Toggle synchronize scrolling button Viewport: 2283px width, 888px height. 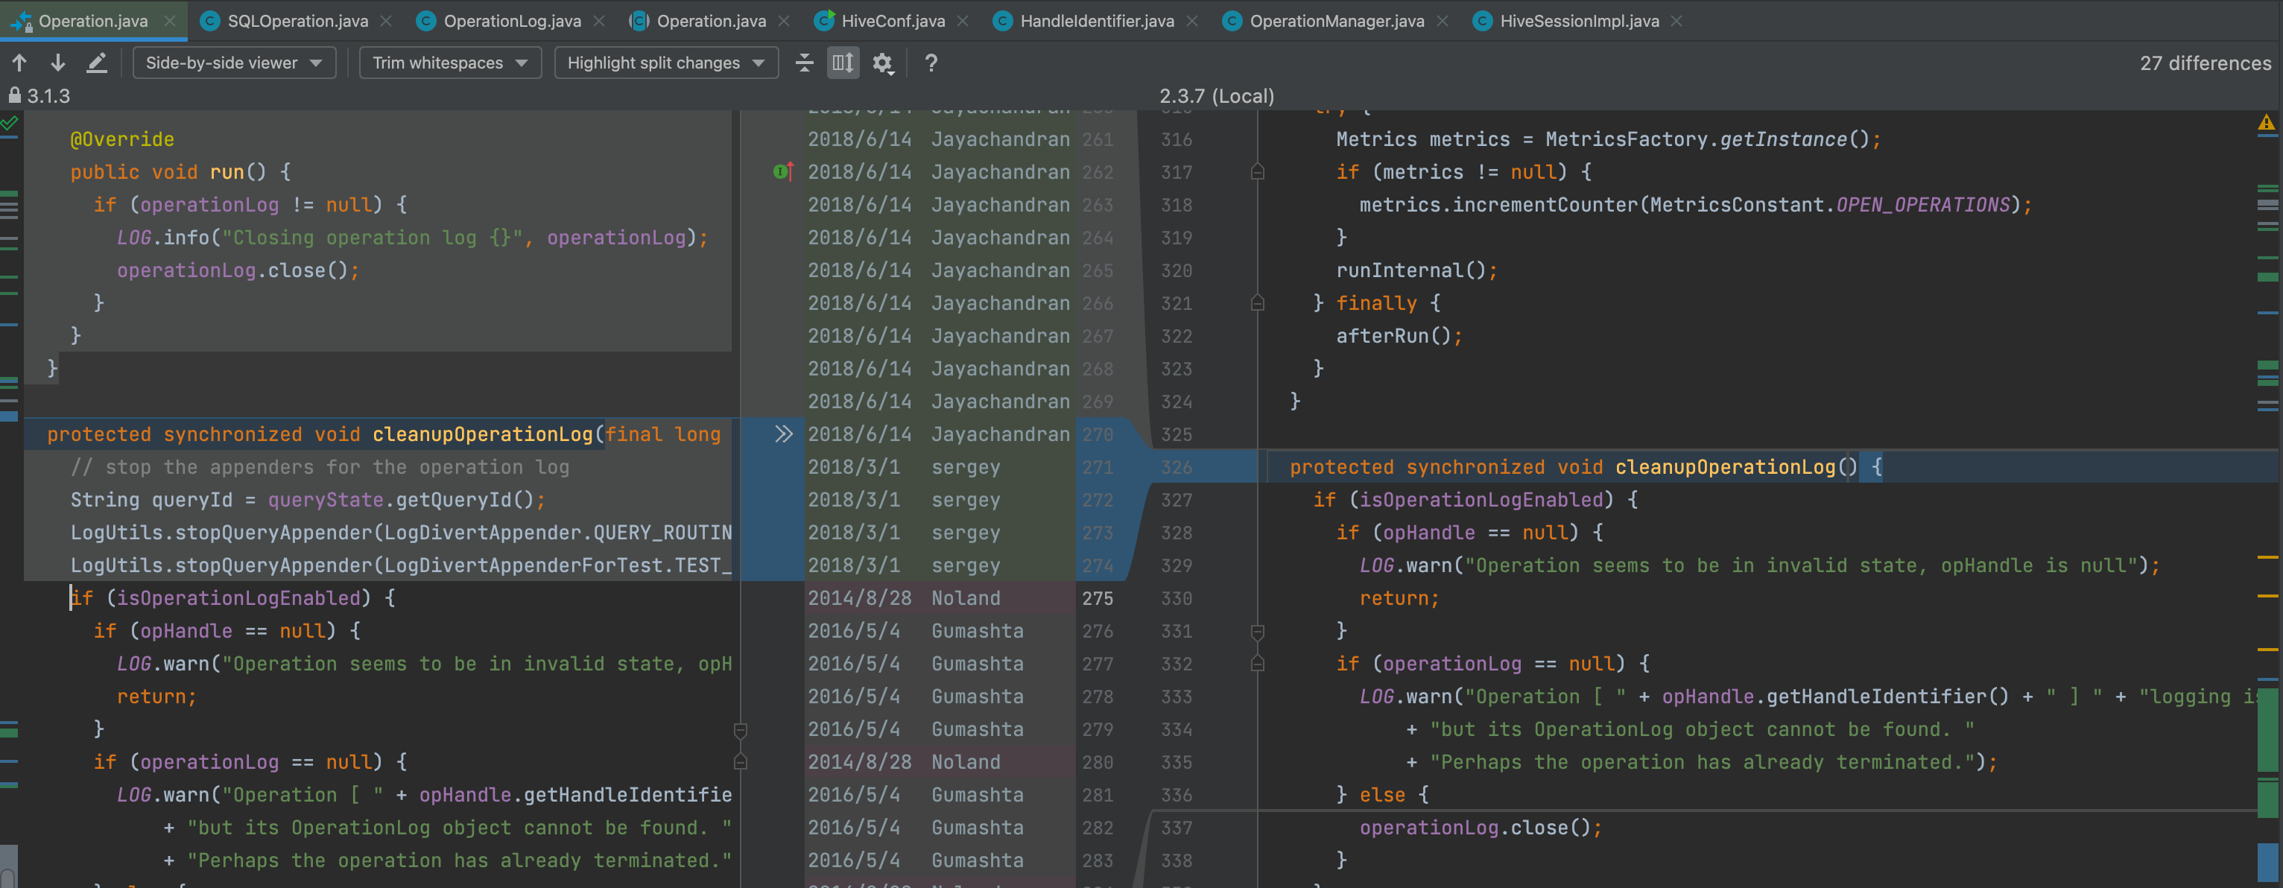[843, 63]
